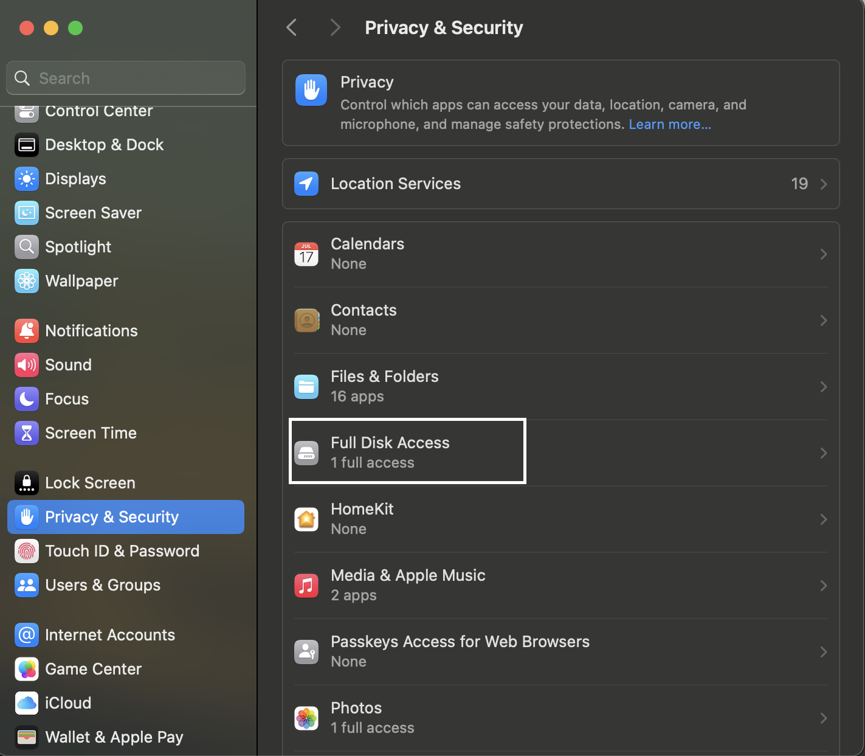Open Touch ID & Password settings

click(x=126, y=551)
